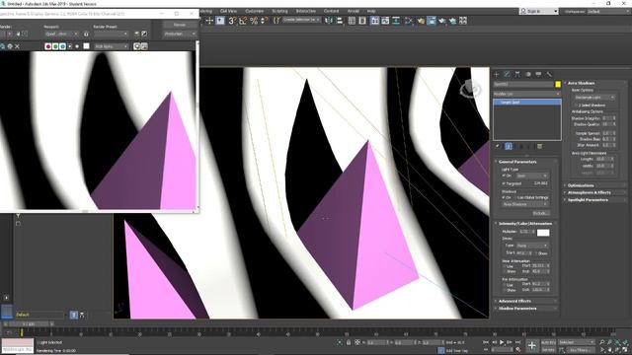Viewport: 632px width, 355px height.
Task: Enable Use Global Settings checkbox
Action: point(515,197)
